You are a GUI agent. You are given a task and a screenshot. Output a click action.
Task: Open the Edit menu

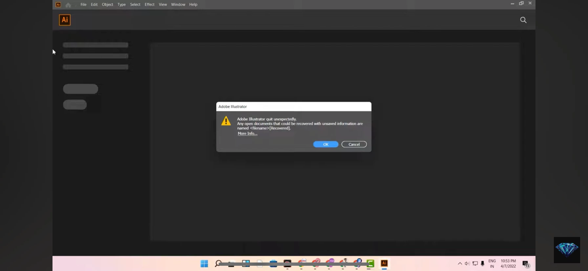tap(94, 5)
